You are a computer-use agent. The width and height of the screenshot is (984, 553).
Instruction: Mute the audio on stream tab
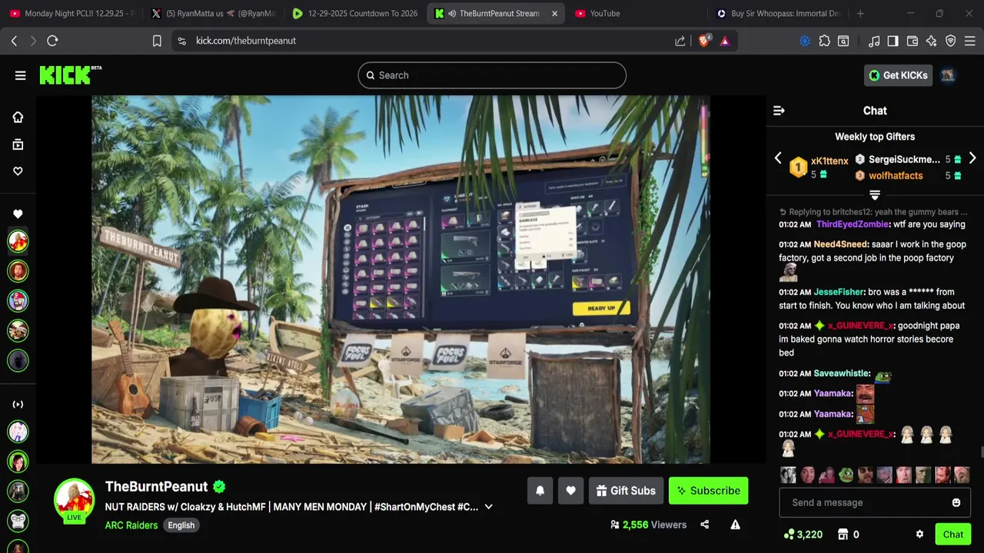(452, 13)
